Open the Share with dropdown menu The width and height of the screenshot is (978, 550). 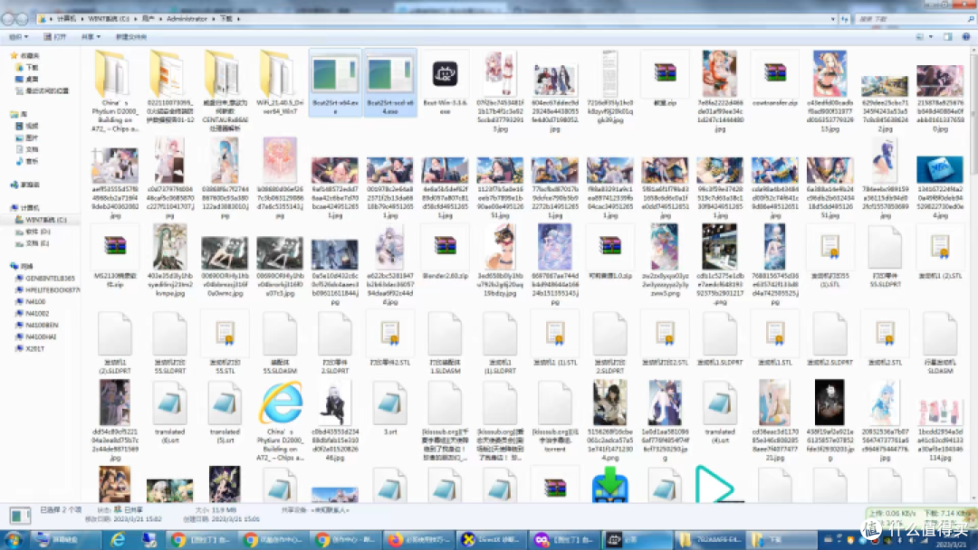[91, 37]
